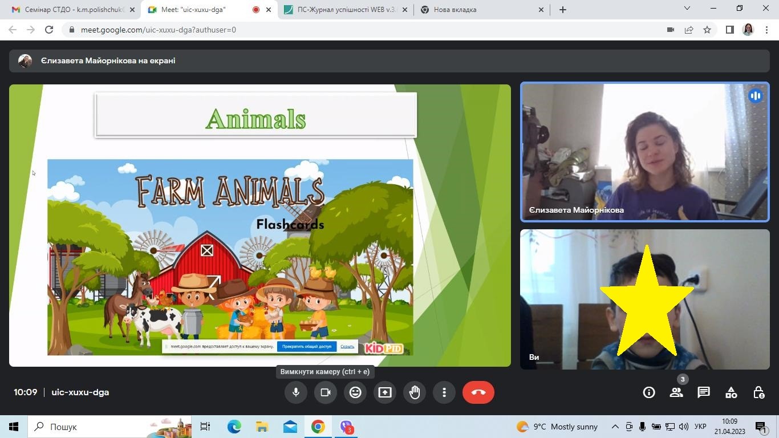Click the Meet tab recording indicator
The image size is (779, 438).
pos(255,10)
